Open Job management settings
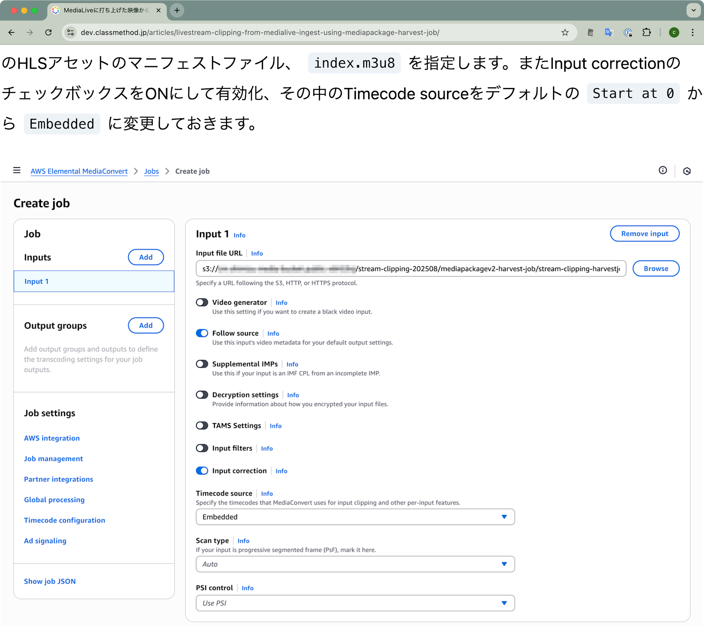704x634 pixels. tap(54, 458)
